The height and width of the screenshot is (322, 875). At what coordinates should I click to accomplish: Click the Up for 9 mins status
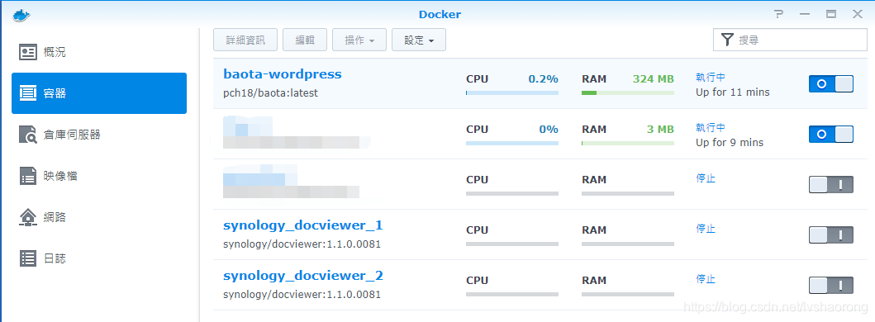pyautogui.click(x=730, y=142)
